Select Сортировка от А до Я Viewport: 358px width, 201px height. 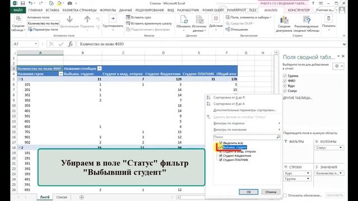(229, 97)
